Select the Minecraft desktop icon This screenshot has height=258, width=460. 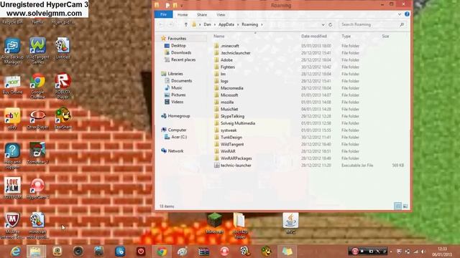[214, 223]
